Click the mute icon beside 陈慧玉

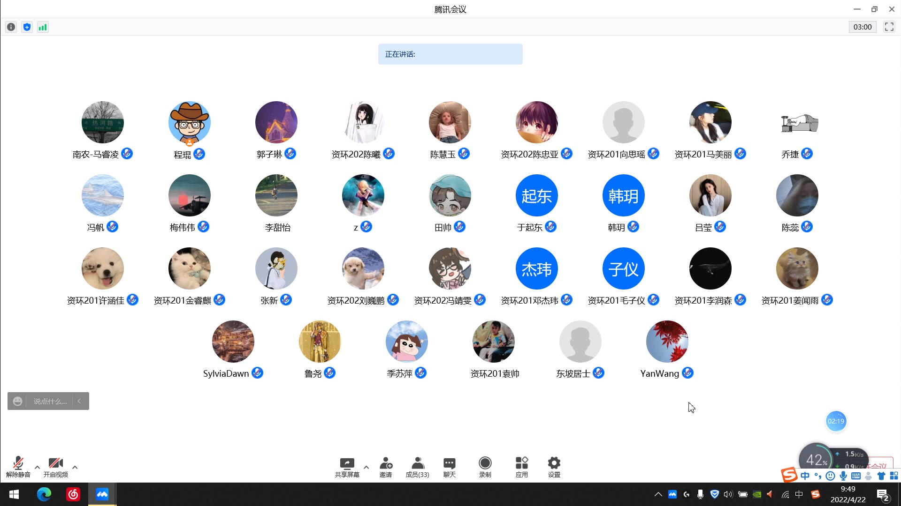[x=464, y=154]
